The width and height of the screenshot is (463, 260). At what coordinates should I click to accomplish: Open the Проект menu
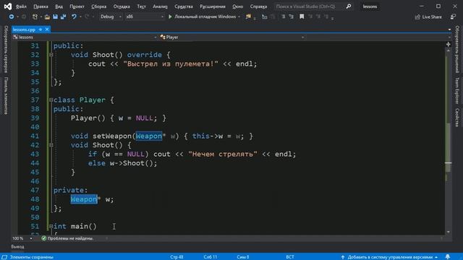[77, 6]
